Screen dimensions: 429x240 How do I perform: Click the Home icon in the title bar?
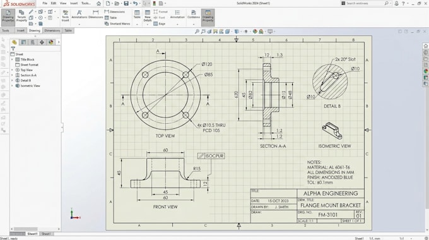pos(99,3)
